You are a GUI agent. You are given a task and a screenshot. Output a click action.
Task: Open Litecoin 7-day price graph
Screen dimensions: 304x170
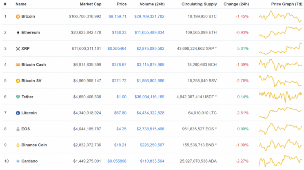coord(280,113)
